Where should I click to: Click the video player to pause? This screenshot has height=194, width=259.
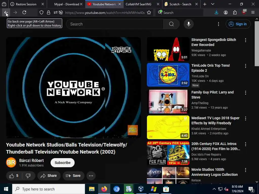(x=74, y=87)
